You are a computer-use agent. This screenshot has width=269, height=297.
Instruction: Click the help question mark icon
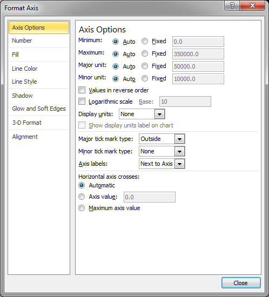pos(232,6)
